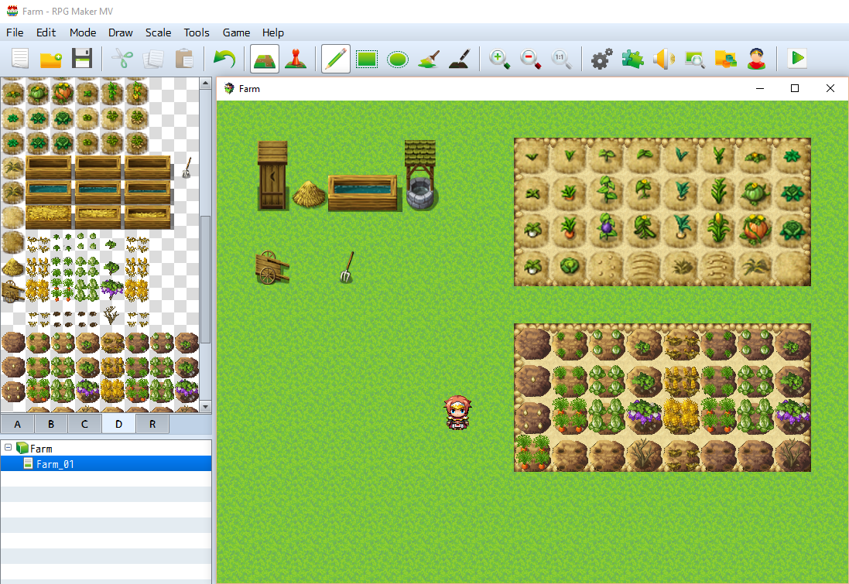Set zoom to actual size 1:1
The width and height of the screenshot is (849, 584).
point(561,59)
